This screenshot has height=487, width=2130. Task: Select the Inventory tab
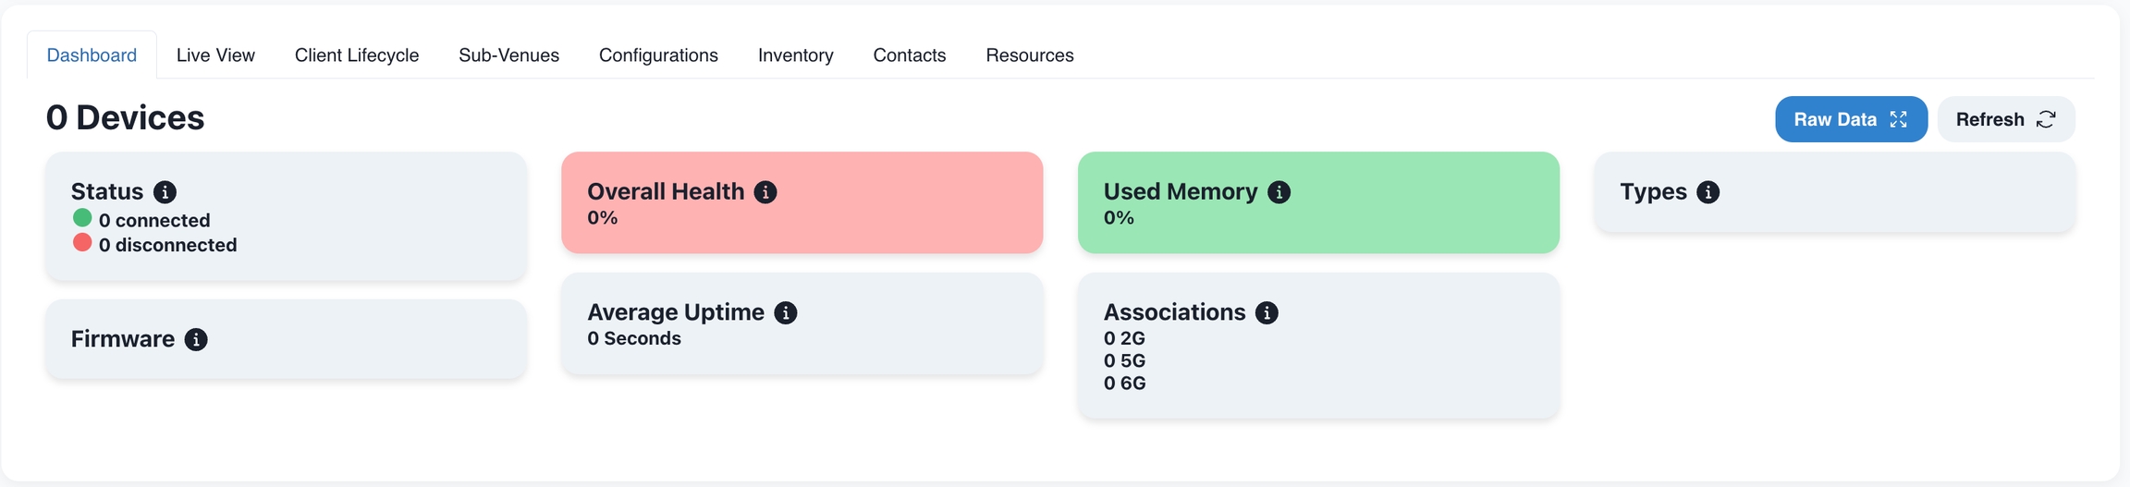(x=795, y=55)
